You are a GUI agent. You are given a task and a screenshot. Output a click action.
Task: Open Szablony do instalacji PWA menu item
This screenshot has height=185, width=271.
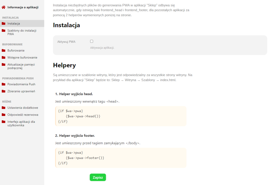tap(22, 32)
